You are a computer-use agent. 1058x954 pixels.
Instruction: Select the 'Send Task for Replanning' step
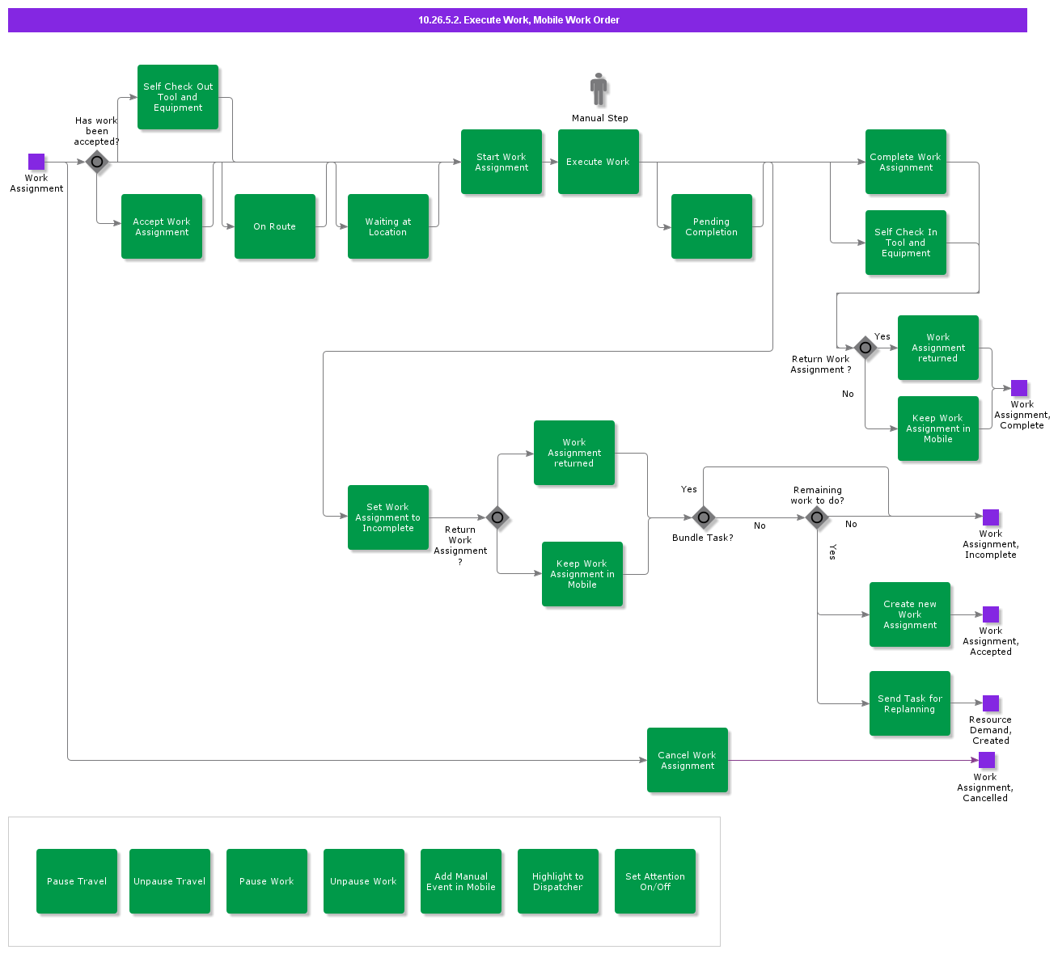pos(910,703)
